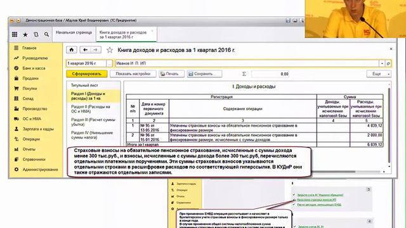The width and height of the screenshot is (406, 228).
Task: Click the period field 1 квартал 2016
Action: point(86,63)
